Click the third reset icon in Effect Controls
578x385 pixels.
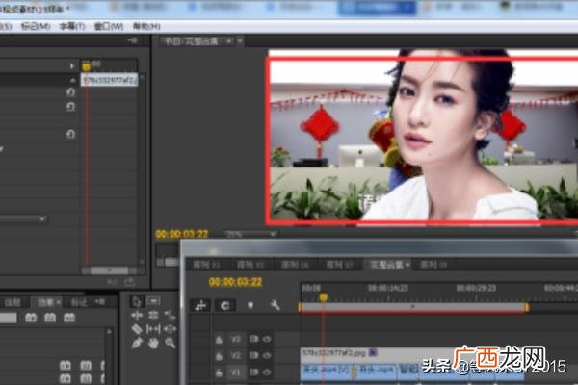pyautogui.click(x=70, y=134)
